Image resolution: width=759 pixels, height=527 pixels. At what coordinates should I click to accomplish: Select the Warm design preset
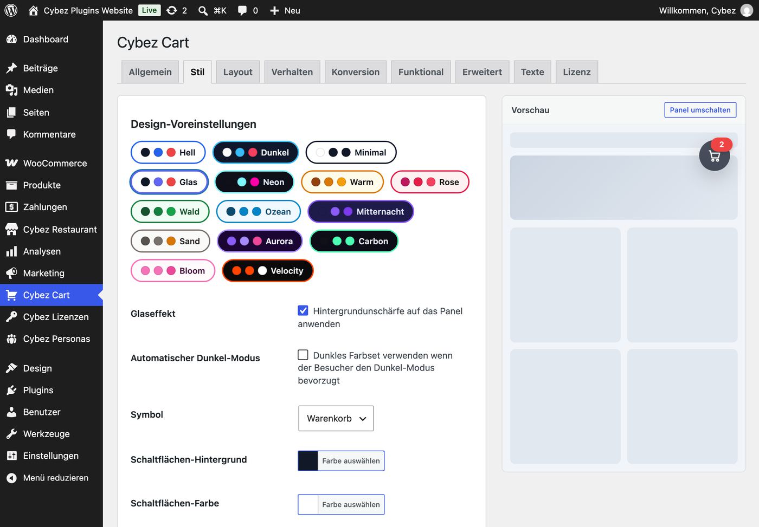click(x=342, y=182)
